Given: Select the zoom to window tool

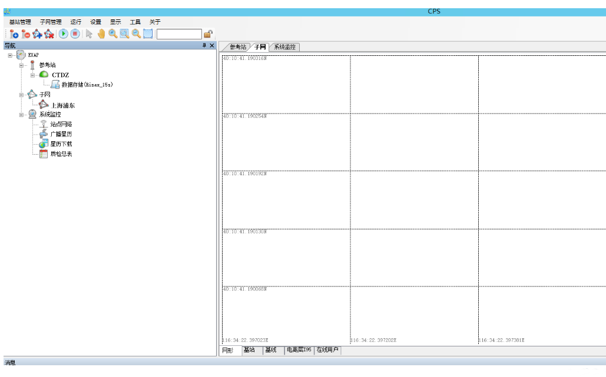Looking at the screenshot, I should [x=124, y=34].
